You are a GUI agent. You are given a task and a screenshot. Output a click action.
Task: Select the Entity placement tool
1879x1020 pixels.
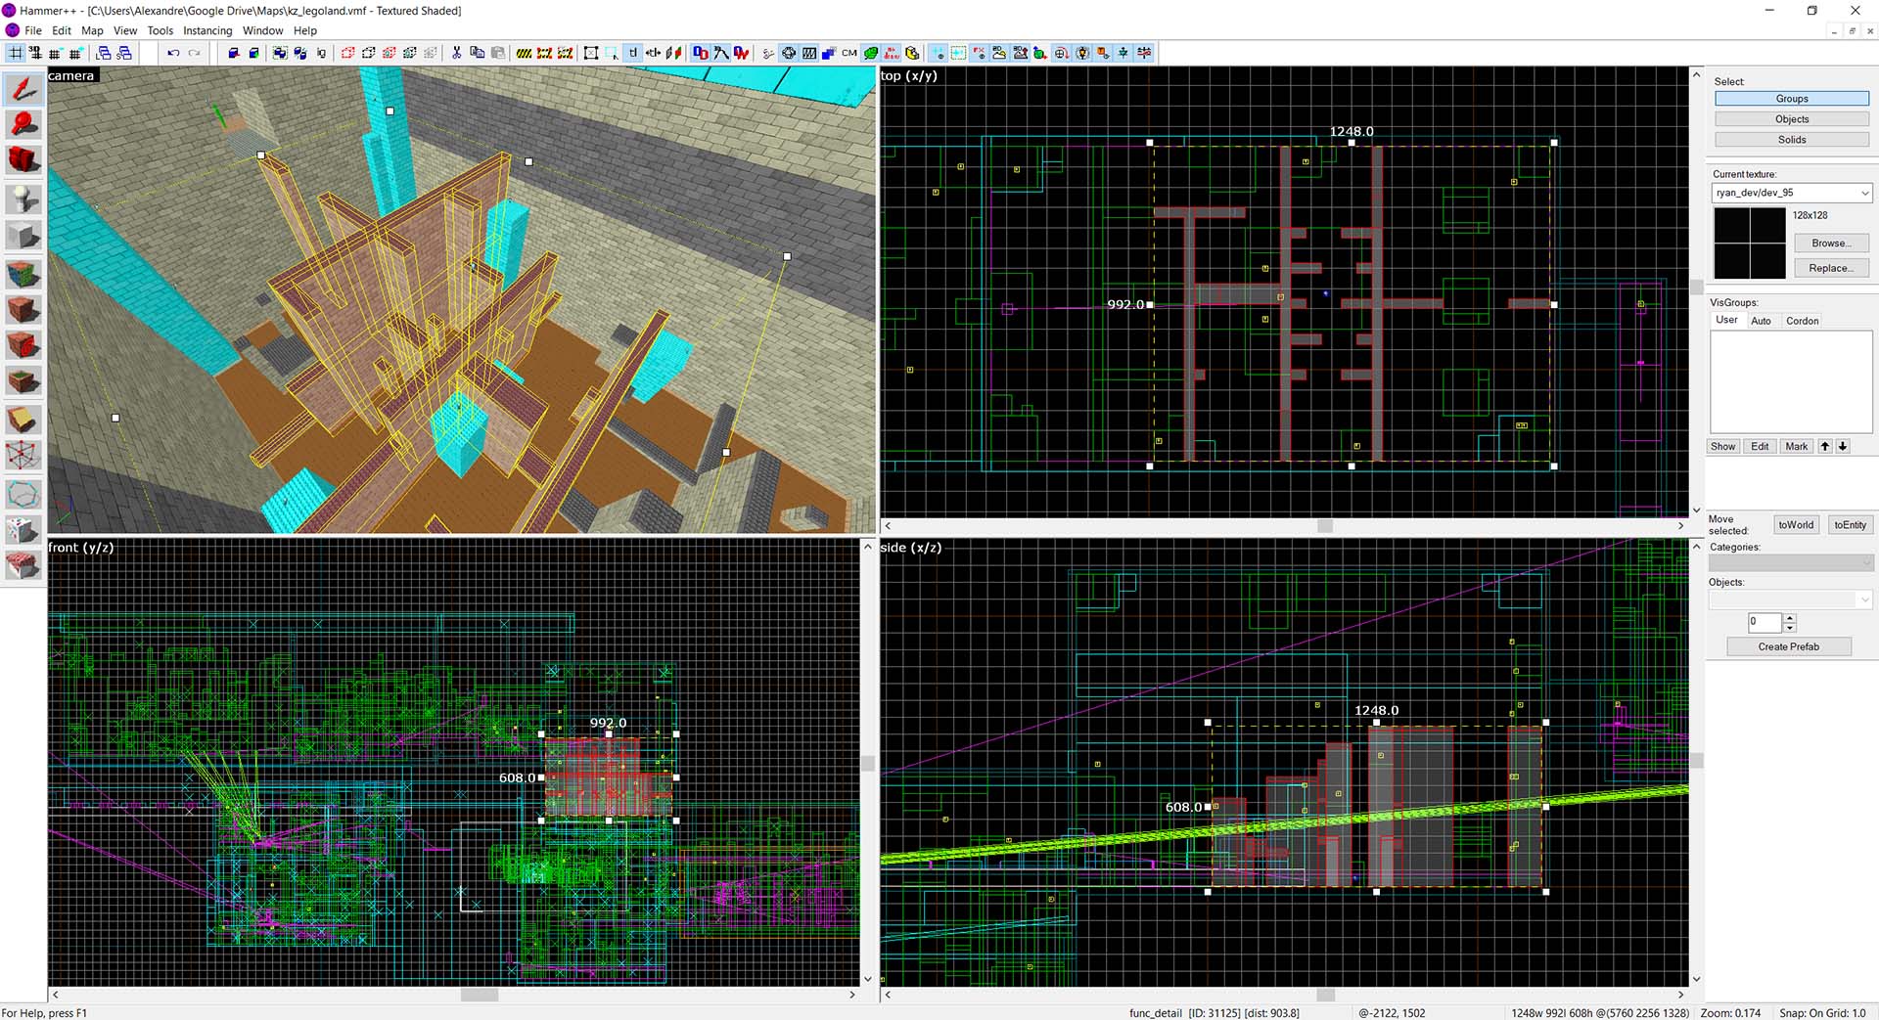tap(23, 199)
